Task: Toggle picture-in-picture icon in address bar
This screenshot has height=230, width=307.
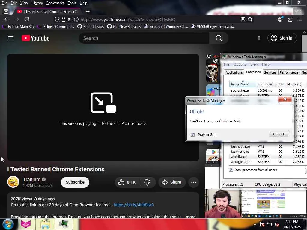Action: tap(243, 19)
